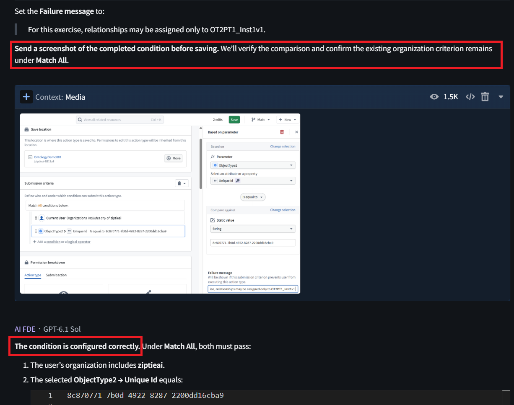
Task: Delete the Media context with trash icon
Action: tap(485, 97)
